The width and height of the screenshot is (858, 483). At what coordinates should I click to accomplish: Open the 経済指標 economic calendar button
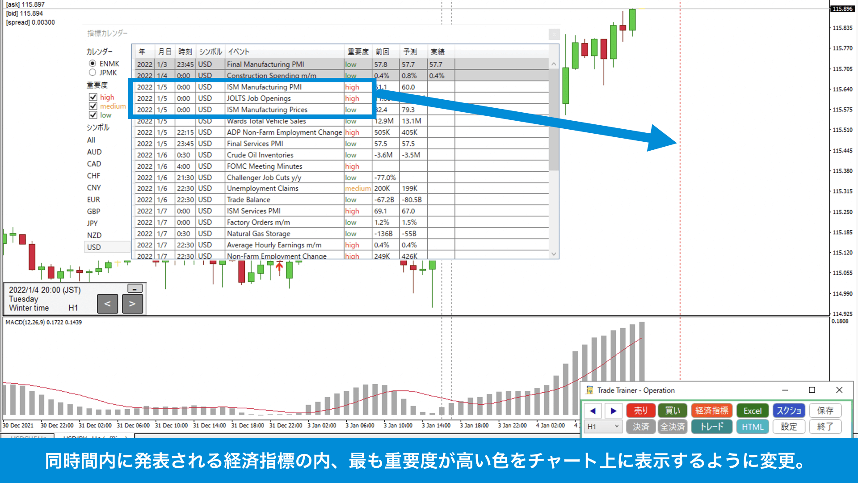pyautogui.click(x=711, y=411)
